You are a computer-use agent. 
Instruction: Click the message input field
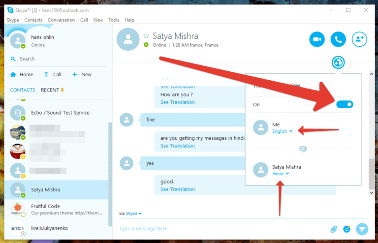223,229
